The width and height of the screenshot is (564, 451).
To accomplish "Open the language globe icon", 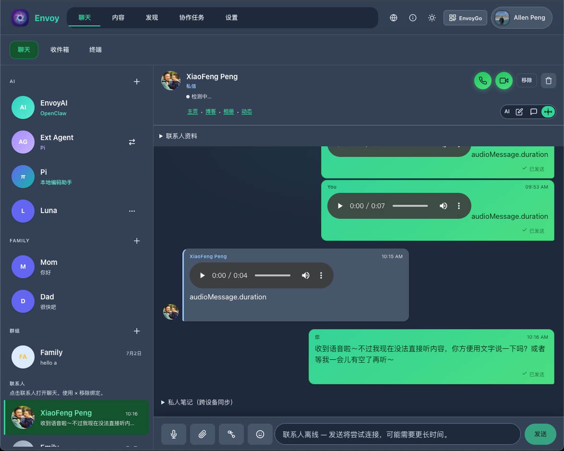I will [x=394, y=18].
